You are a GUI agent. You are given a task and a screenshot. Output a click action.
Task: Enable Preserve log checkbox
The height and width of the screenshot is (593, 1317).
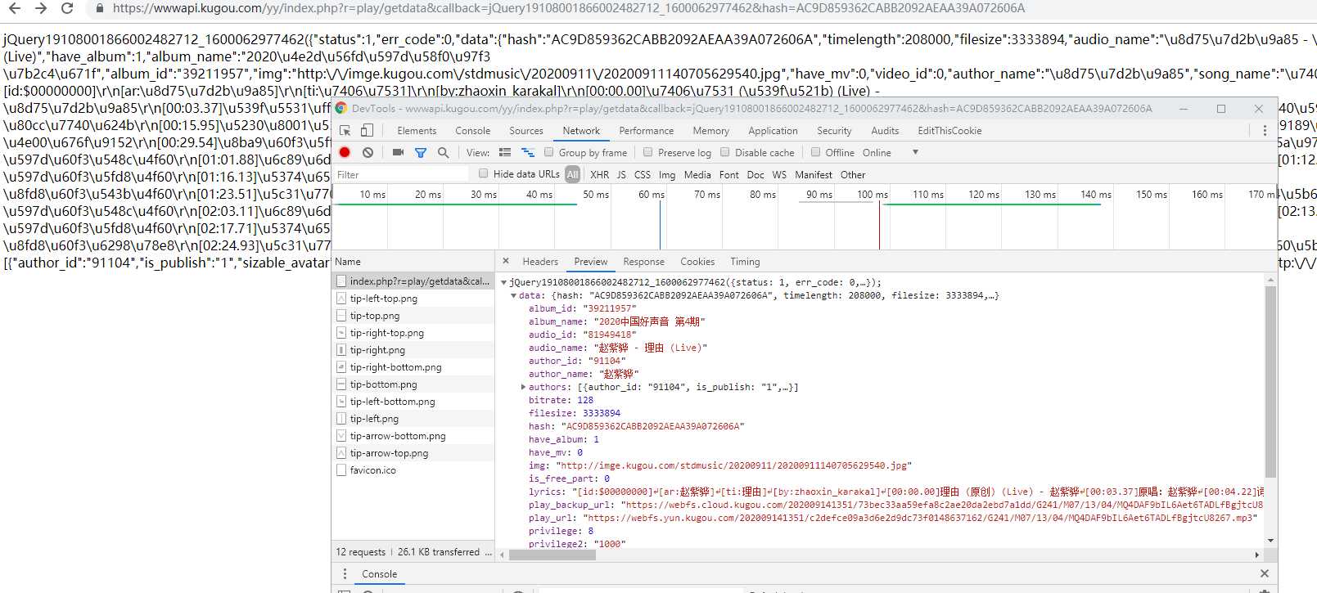[x=648, y=152]
